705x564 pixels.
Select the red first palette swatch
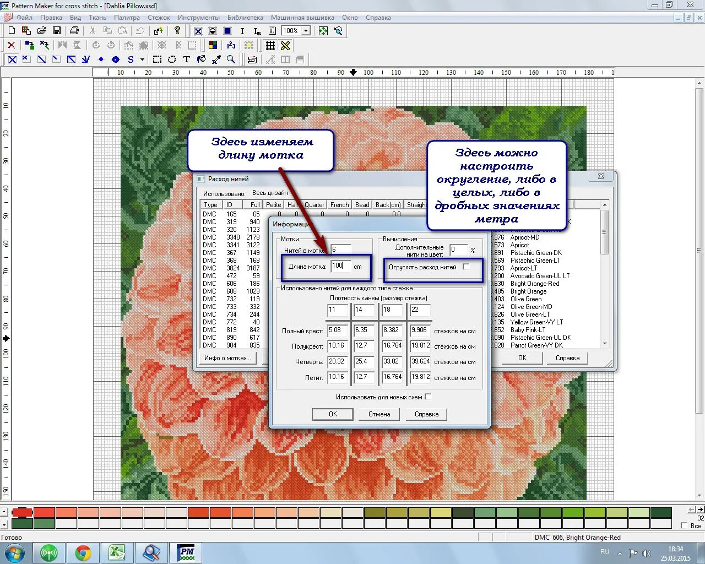pyautogui.click(x=22, y=513)
